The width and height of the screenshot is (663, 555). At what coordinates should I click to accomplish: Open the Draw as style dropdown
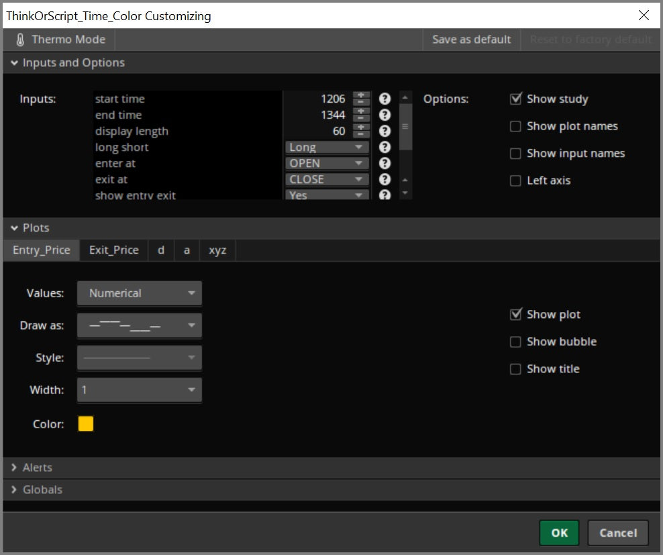tap(139, 325)
